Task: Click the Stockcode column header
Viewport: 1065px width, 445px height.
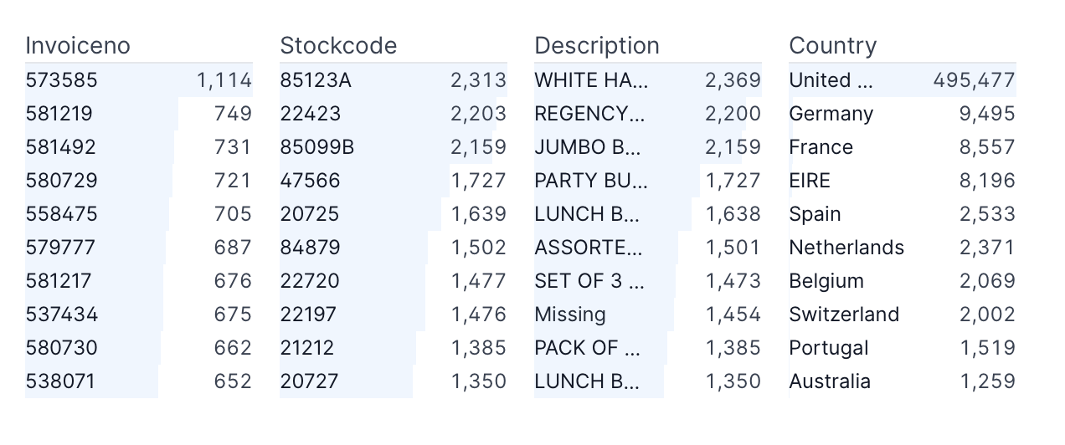Action: pos(338,45)
